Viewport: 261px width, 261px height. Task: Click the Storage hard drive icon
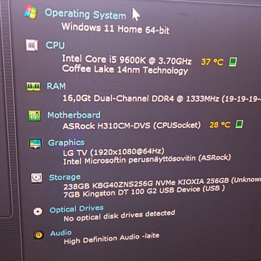point(36,178)
